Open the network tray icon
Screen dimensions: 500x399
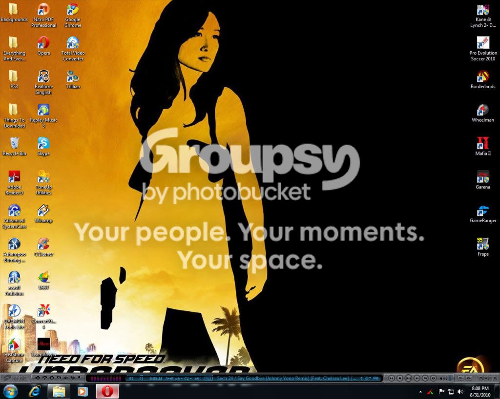(x=451, y=391)
